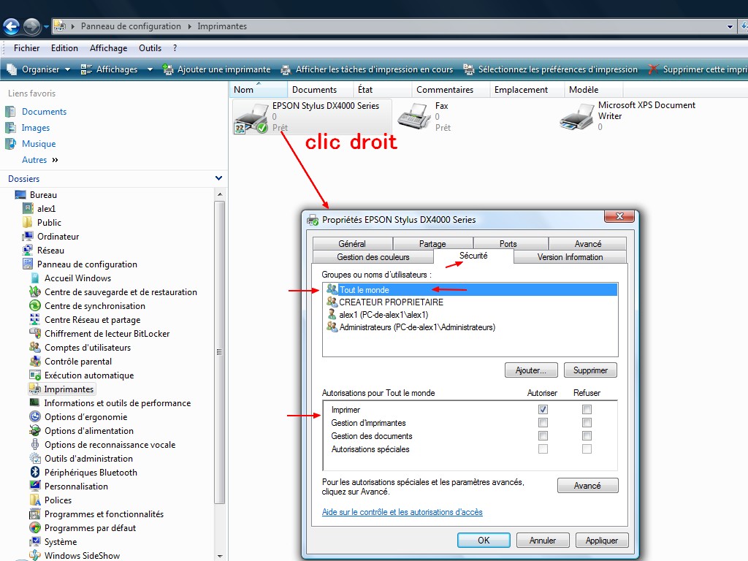Screen dimensions: 748x561
Task: Open the address bar history dropdown
Action: [730, 27]
